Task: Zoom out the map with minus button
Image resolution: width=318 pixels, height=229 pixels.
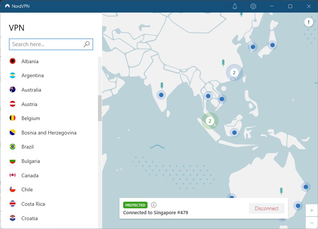Action: point(312,223)
